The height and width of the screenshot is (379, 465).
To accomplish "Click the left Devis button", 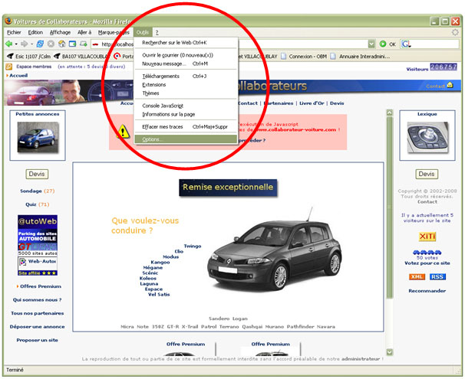I will tap(37, 174).
